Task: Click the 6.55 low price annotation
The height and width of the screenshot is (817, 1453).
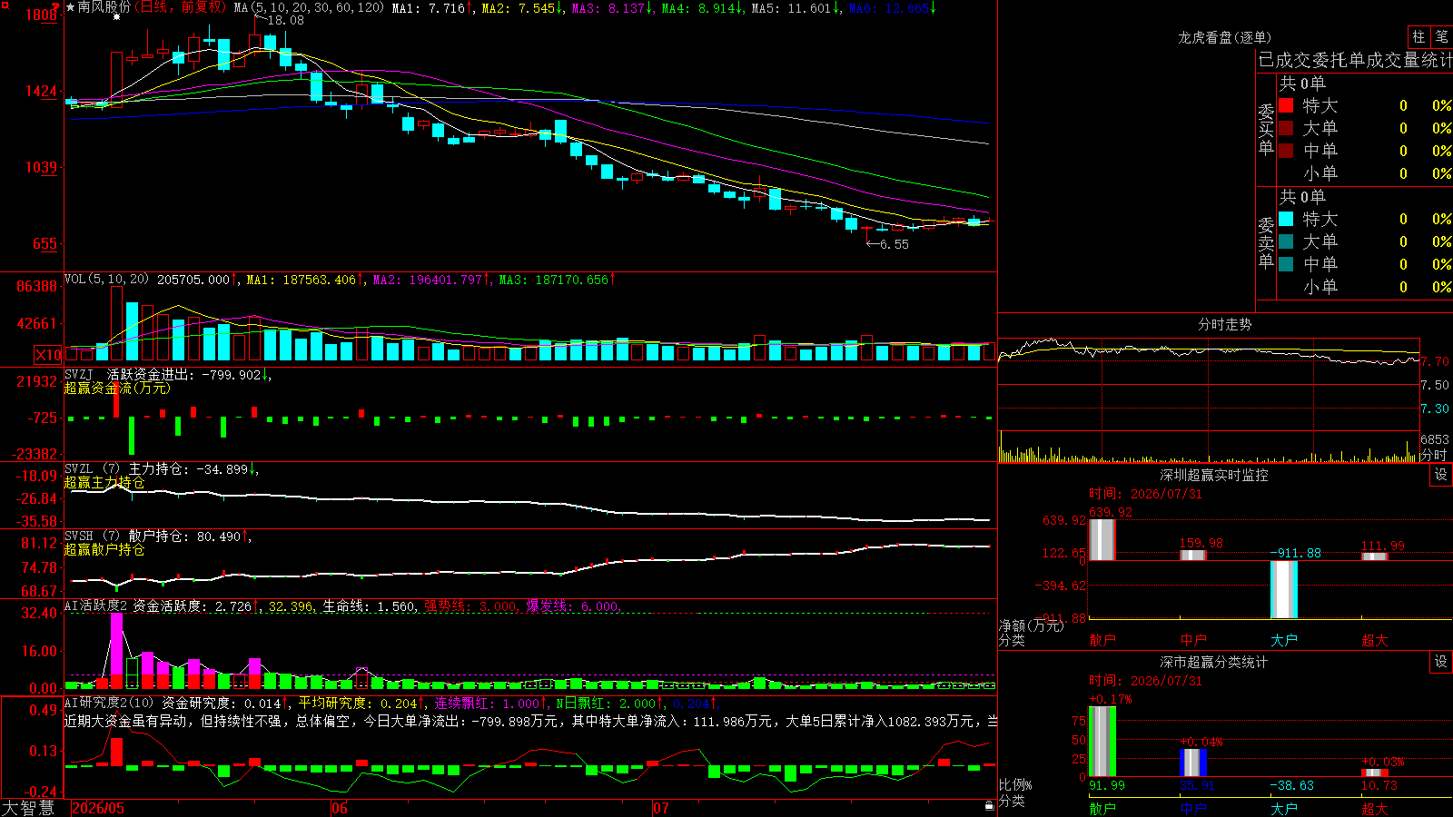Action: click(x=894, y=244)
